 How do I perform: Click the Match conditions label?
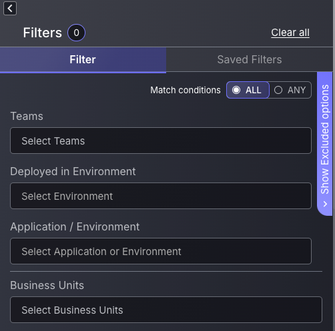(186, 90)
